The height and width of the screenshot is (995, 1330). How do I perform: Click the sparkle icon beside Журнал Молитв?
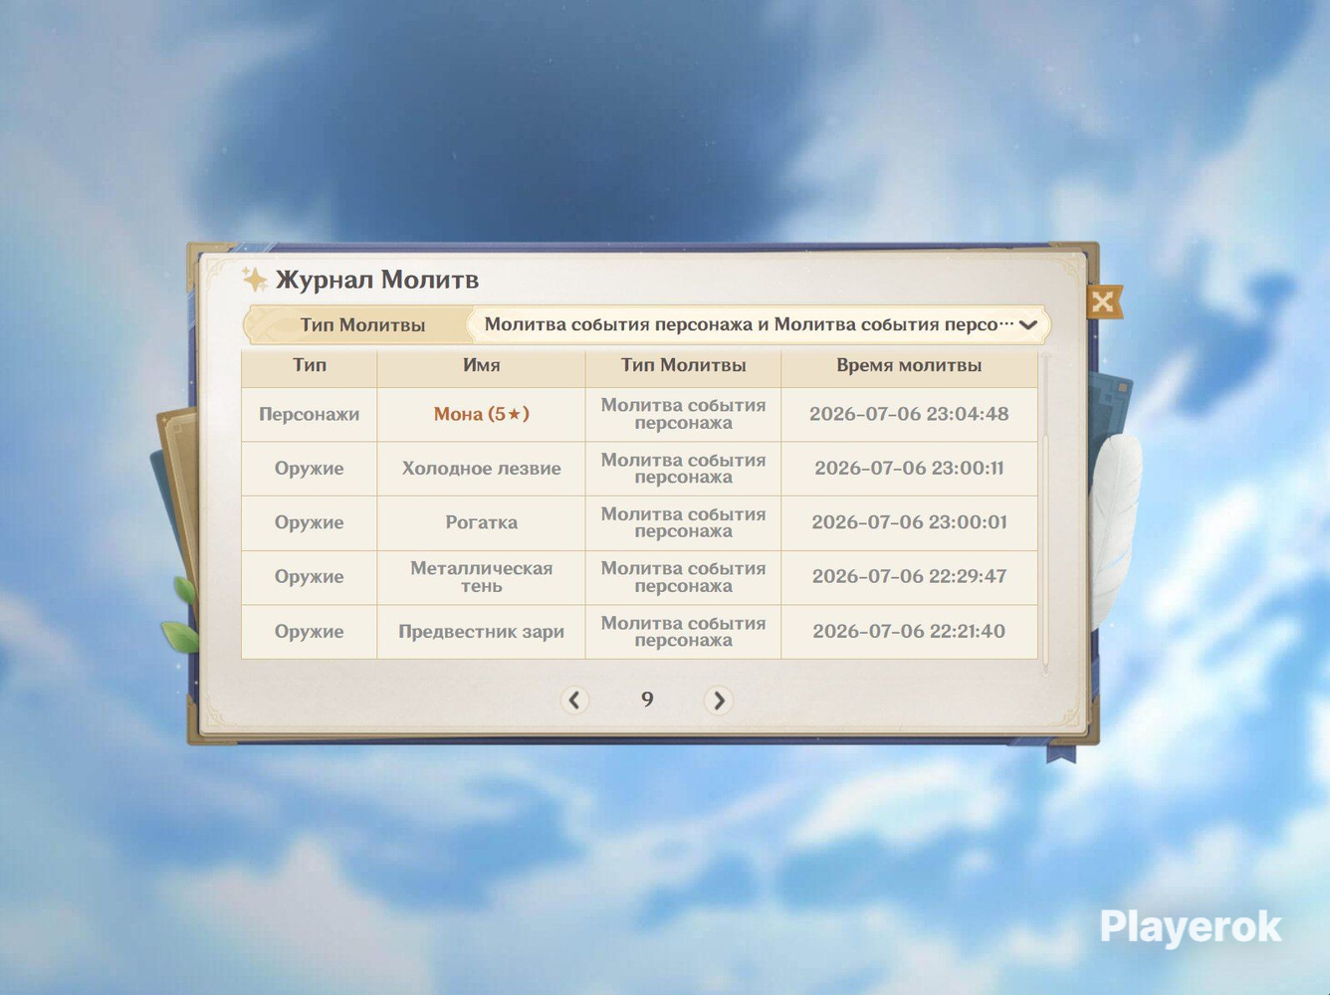point(255,280)
